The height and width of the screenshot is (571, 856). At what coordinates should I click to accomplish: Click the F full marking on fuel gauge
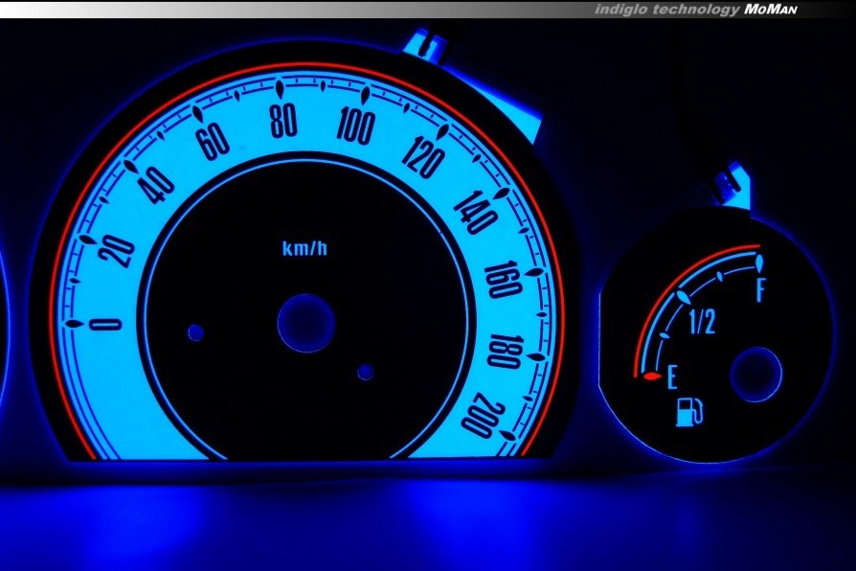[x=761, y=288]
